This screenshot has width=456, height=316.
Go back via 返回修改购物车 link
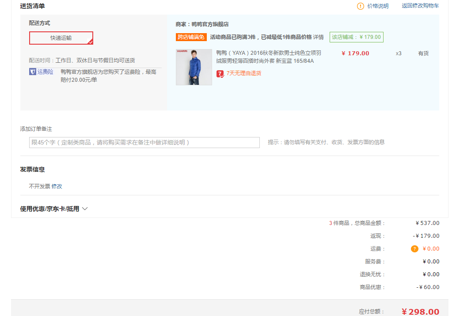pyautogui.click(x=420, y=6)
